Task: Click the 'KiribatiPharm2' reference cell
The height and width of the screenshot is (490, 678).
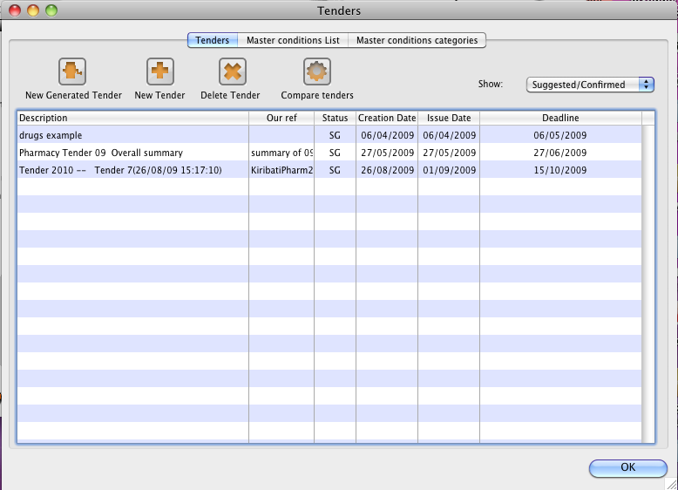Action: coord(281,170)
